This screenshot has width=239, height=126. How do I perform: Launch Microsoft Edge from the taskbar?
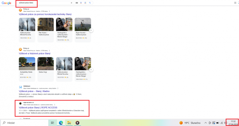[x=61, y=123]
